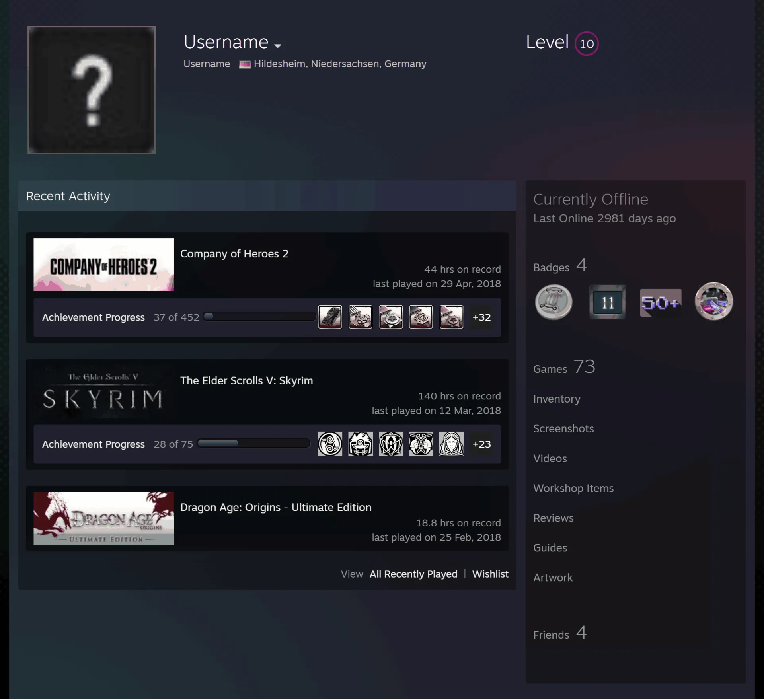
Task: View first Company of Heroes 2 achievement icon
Action: (x=330, y=317)
